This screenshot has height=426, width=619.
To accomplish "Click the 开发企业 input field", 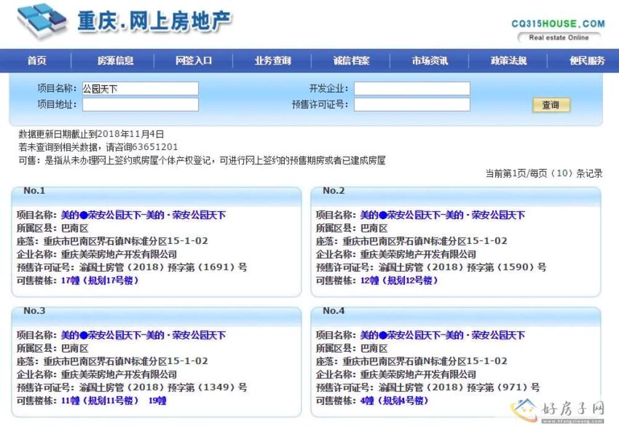I will pyautogui.click(x=412, y=89).
